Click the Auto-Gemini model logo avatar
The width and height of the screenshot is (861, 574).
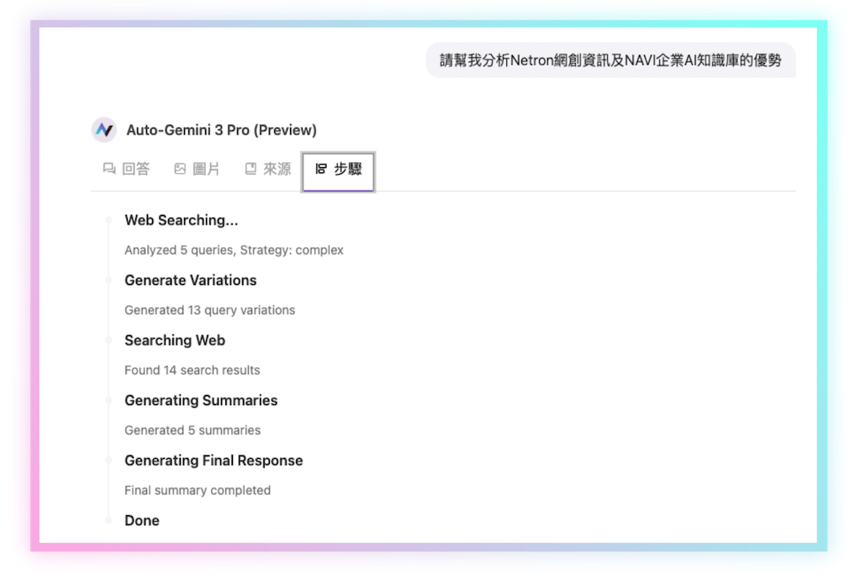pos(104,130)
